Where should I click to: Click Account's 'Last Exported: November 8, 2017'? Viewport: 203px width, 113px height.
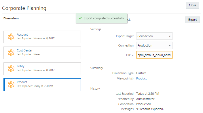coord(36,38)
